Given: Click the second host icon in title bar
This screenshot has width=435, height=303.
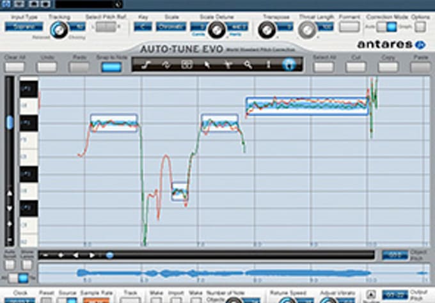Looking at the screenshot, I should (x=19, y=4).
